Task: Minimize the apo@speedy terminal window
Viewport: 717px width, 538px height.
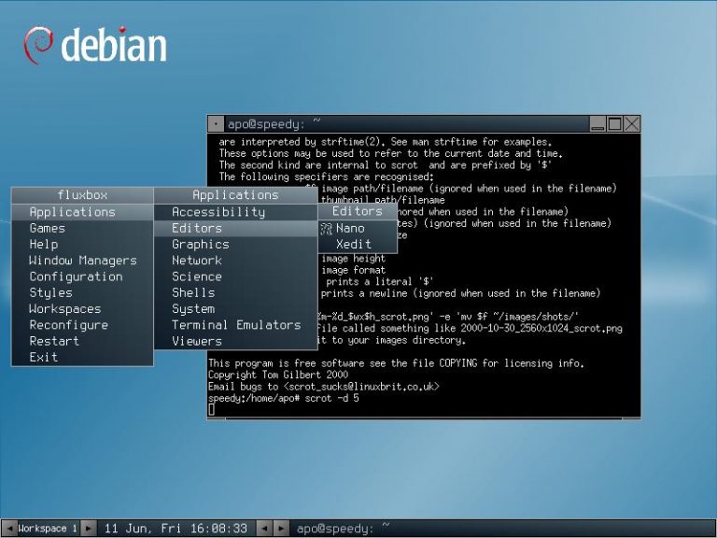Action: (x=597, y=123)
